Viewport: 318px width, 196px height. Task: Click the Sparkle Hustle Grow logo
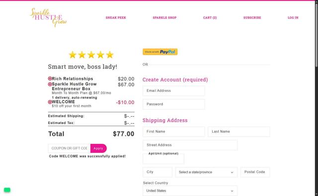point(48,17)
